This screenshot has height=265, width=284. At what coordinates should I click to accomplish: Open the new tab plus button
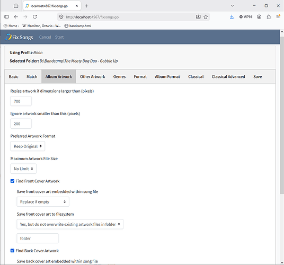pyautogui.click(x=86, y=6)
